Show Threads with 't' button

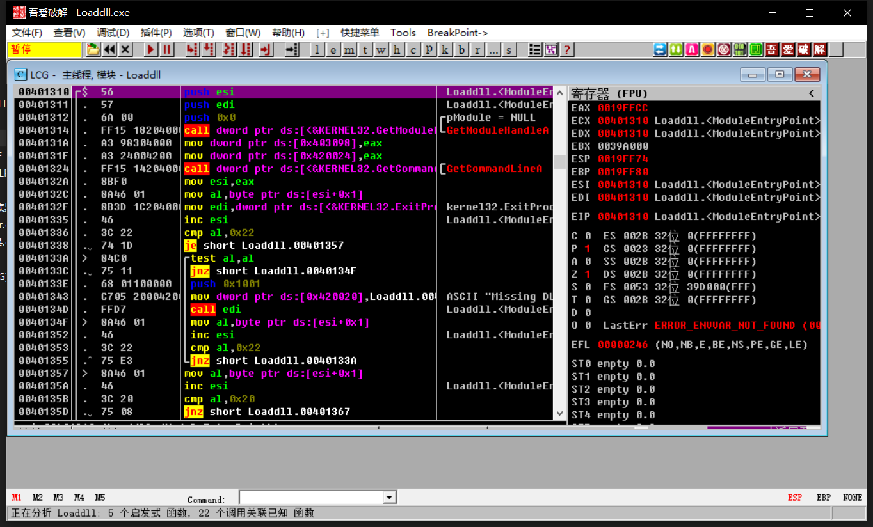[x=366, y=50]
